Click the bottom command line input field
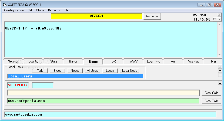This screenshot has width=224, height=121. point(110,115)
